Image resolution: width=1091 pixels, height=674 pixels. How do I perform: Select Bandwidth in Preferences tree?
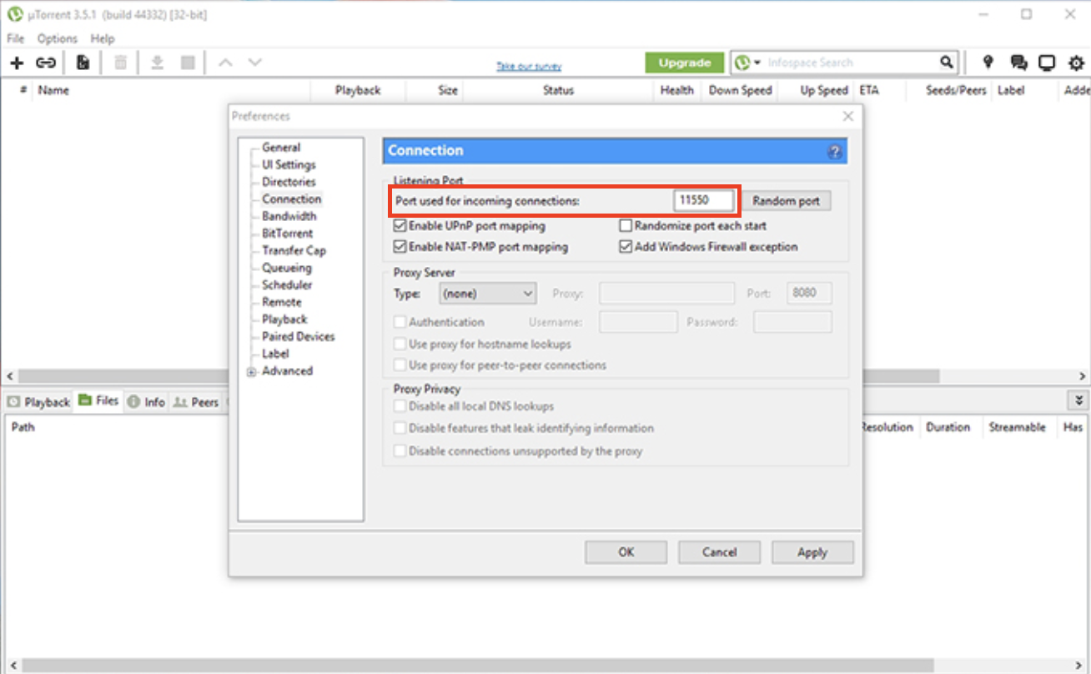coord(289,216)
